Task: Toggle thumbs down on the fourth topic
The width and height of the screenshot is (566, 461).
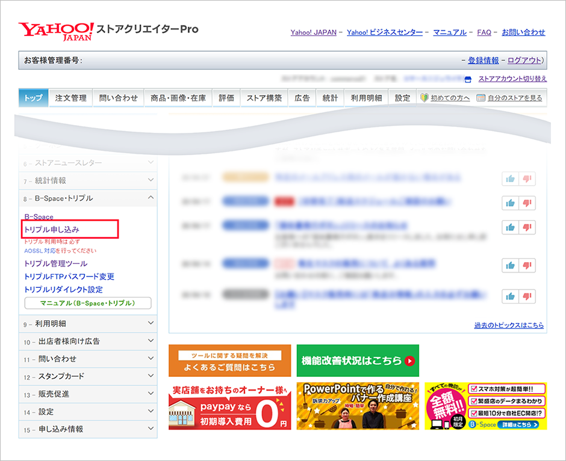Action: click(x=527, y=265)
